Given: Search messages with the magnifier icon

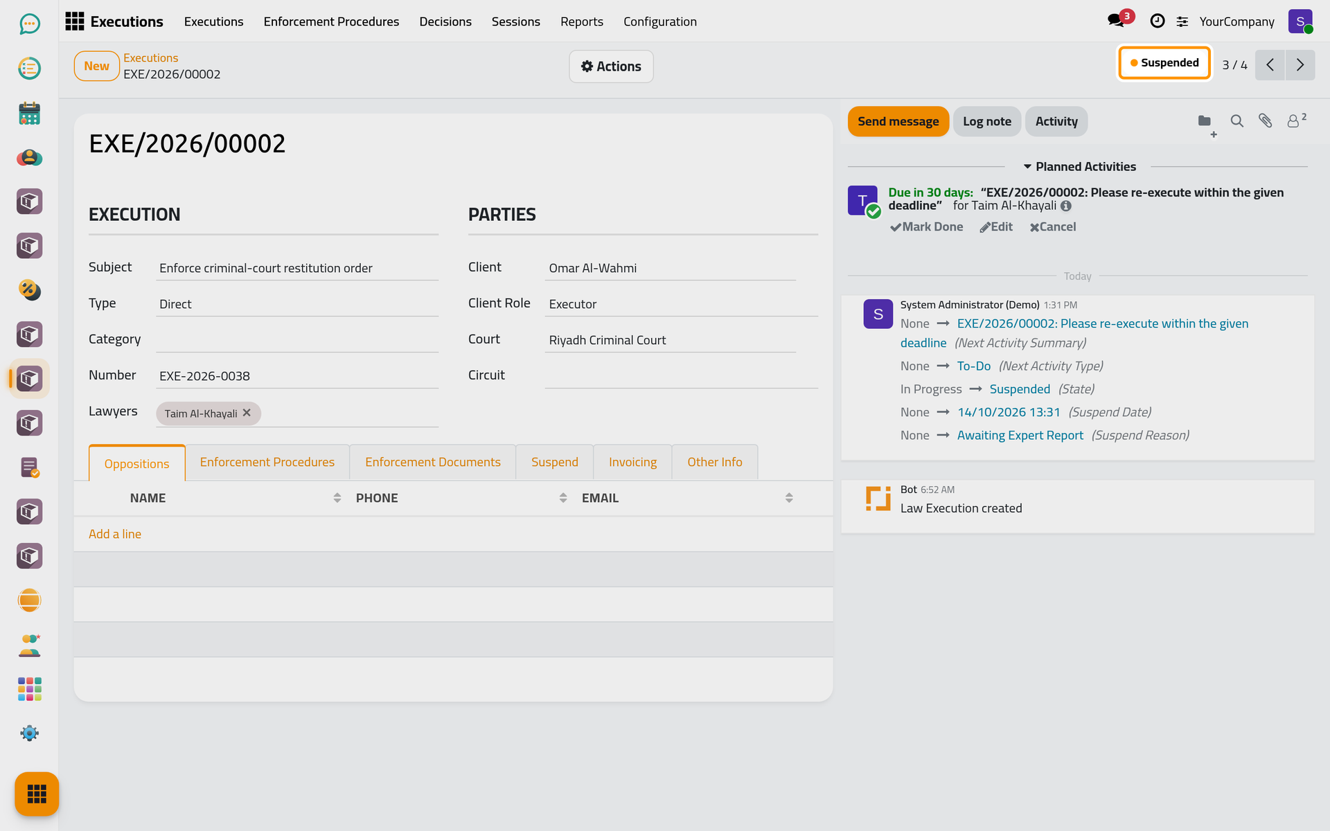Looking at the screenshot, I should click(1236, 121).
